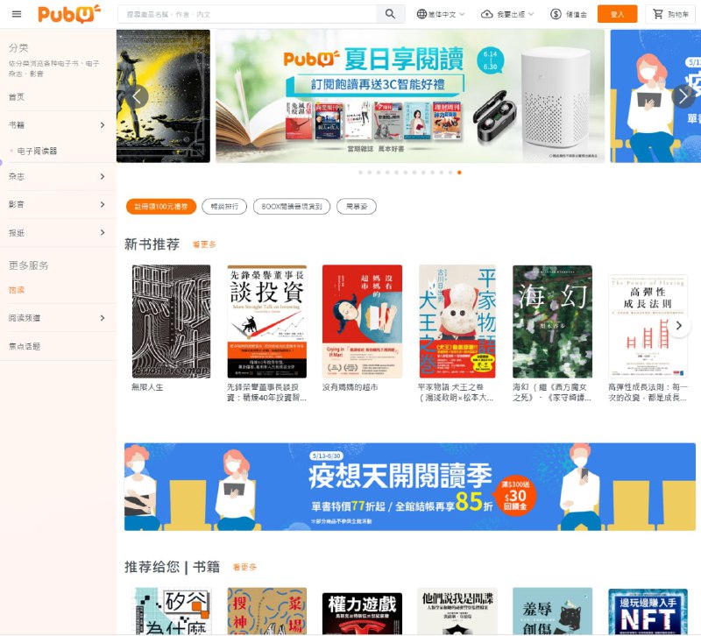Click the cloud upload publish icon

[x=486, y=14]
